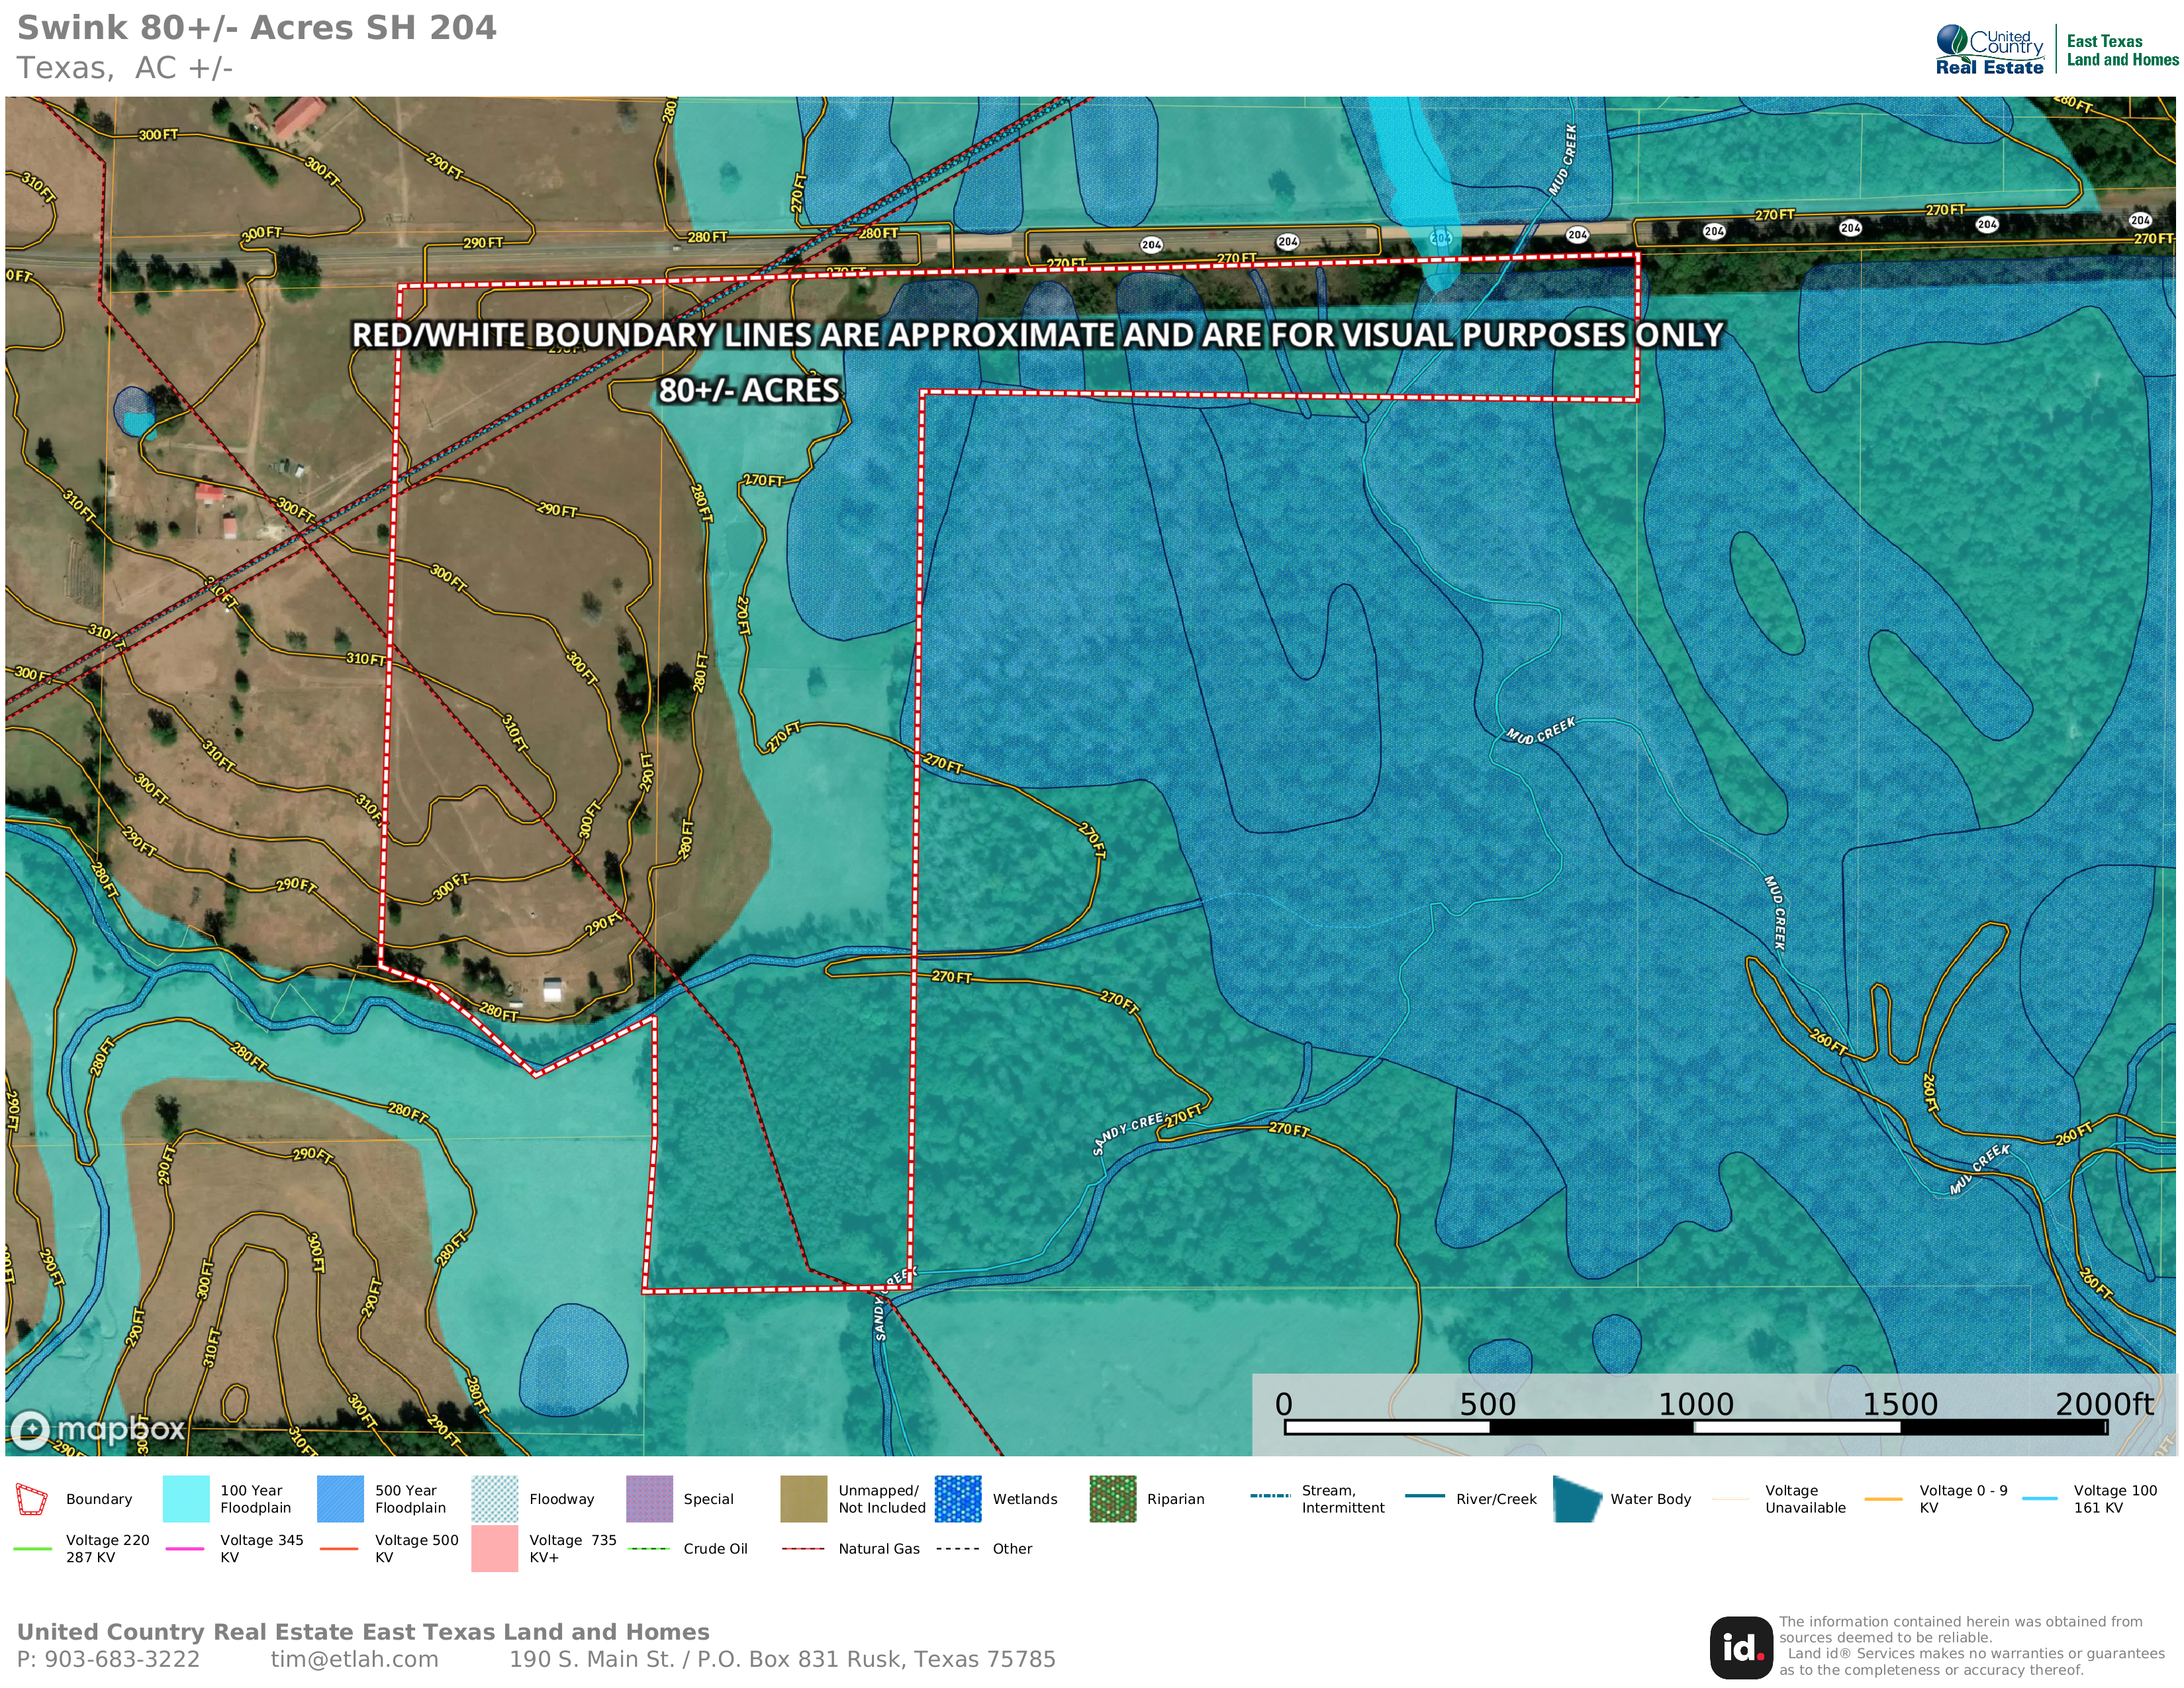Click the map scale bar

point(1695,1427)
